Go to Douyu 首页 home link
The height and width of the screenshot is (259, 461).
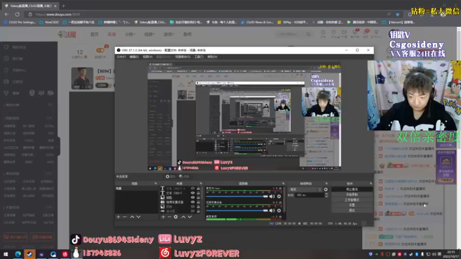[x=95, y=35]
